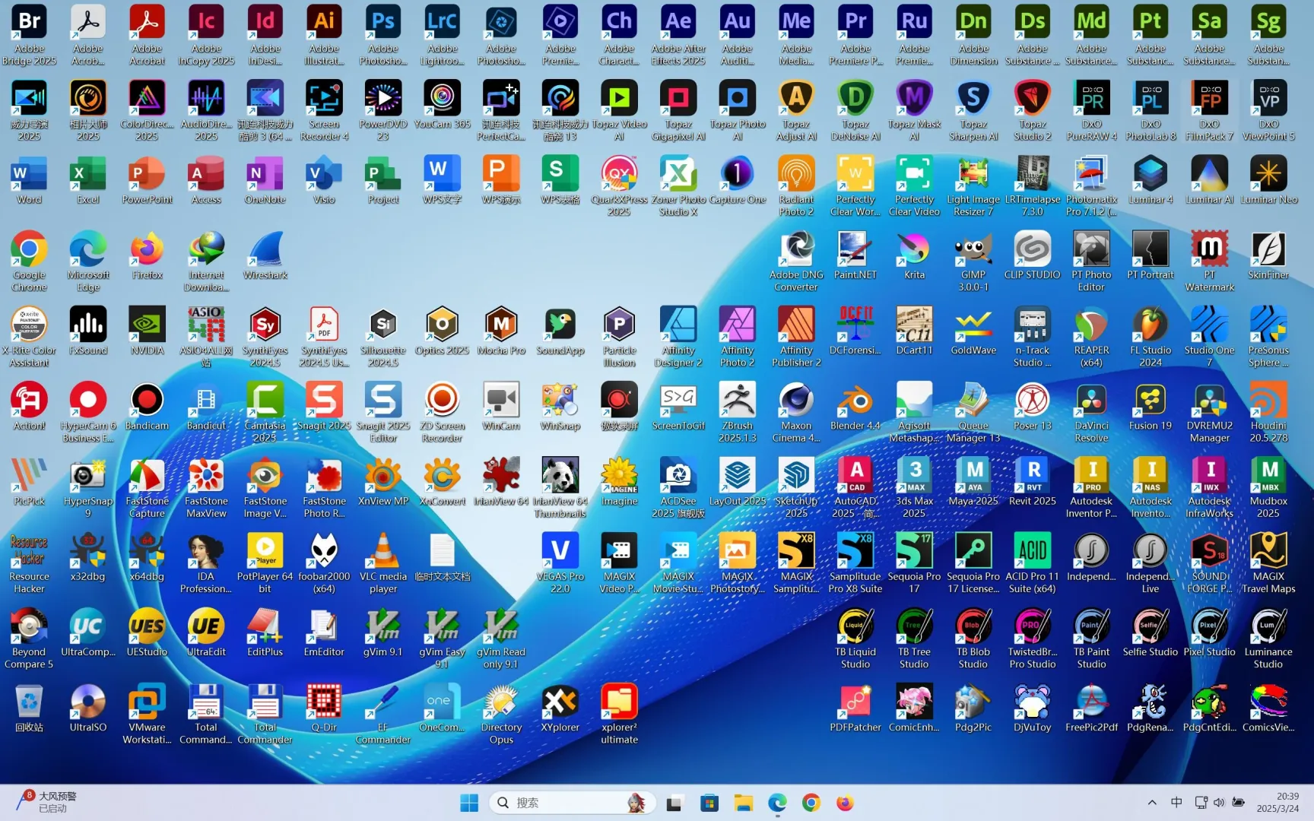Viewport: 1314px width, 821px height.
Task: Open the PowerDVD 23 shortcut
Action: 383,110
